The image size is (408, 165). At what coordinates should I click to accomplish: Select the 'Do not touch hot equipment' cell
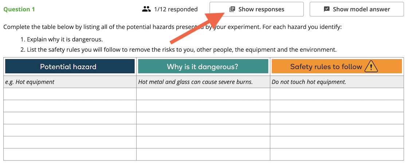[337, 82]
